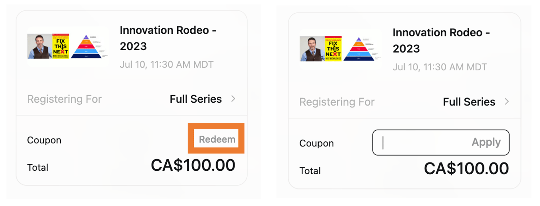Click the Redeem coupon button
The image size is (540, 206).
217,139
